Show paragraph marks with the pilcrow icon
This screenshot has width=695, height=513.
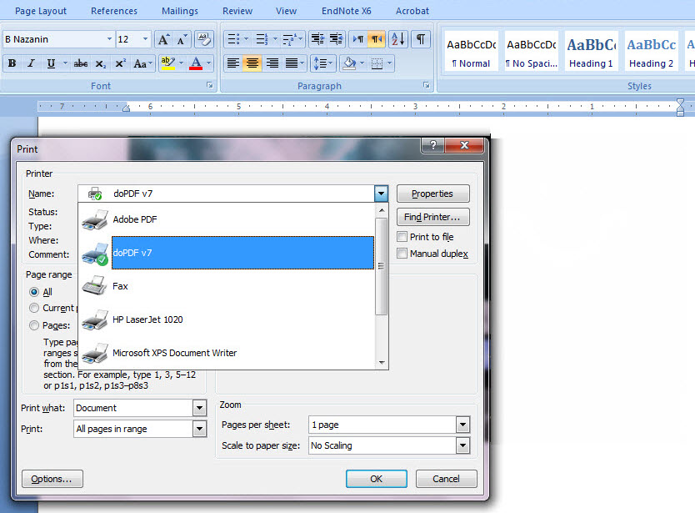click(421, 39)
